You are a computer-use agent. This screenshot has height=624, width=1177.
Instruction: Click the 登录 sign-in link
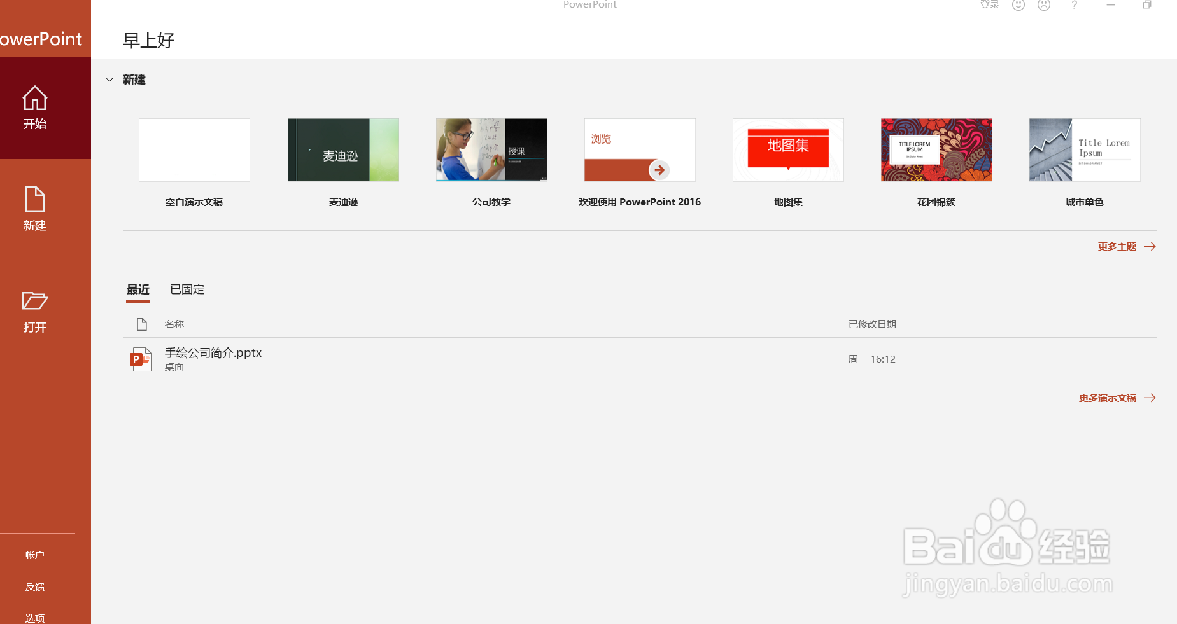point(990,5)
